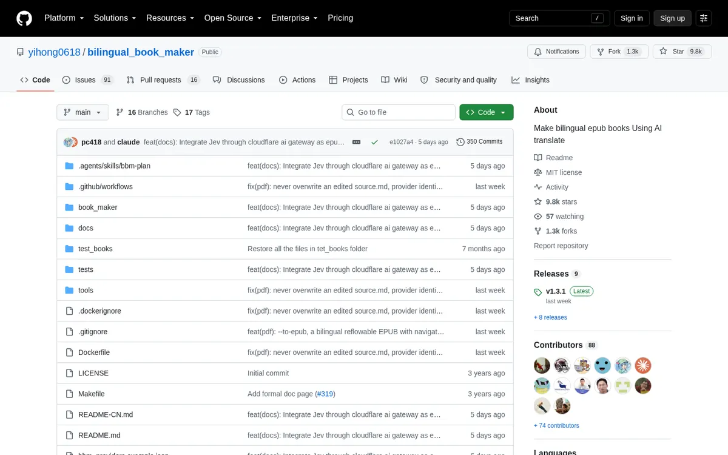The image size is (728, 455).
Task: Open the Discussions tab
Action: (238, 80)
